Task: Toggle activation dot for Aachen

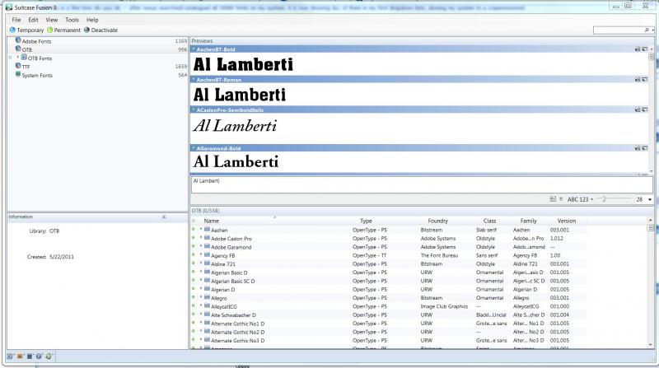Action: pyautogui.click(x=194, y=230)
